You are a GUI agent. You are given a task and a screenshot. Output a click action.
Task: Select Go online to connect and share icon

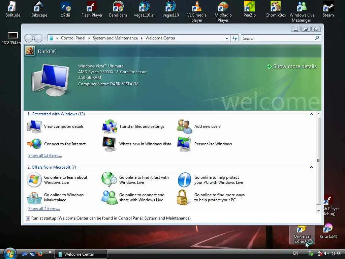109,198
